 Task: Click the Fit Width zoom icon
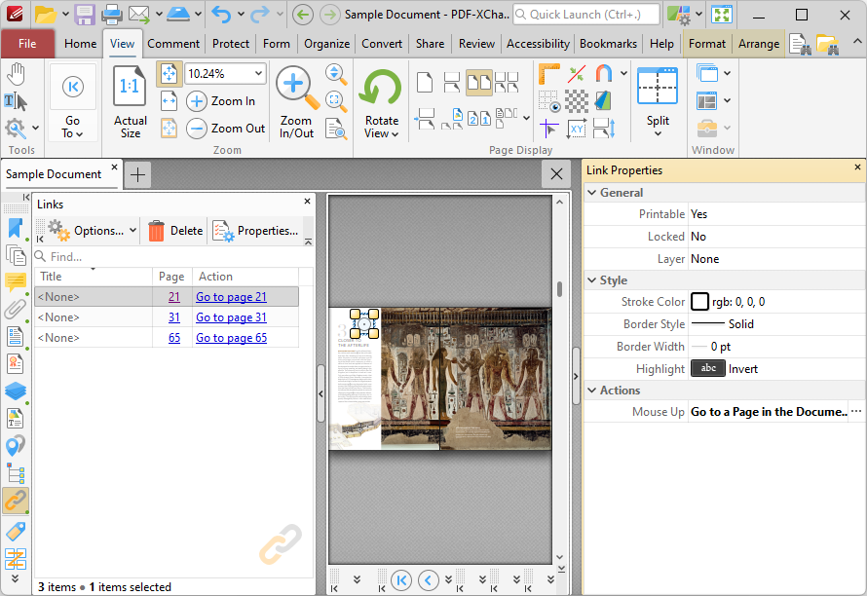pos(169,101)
